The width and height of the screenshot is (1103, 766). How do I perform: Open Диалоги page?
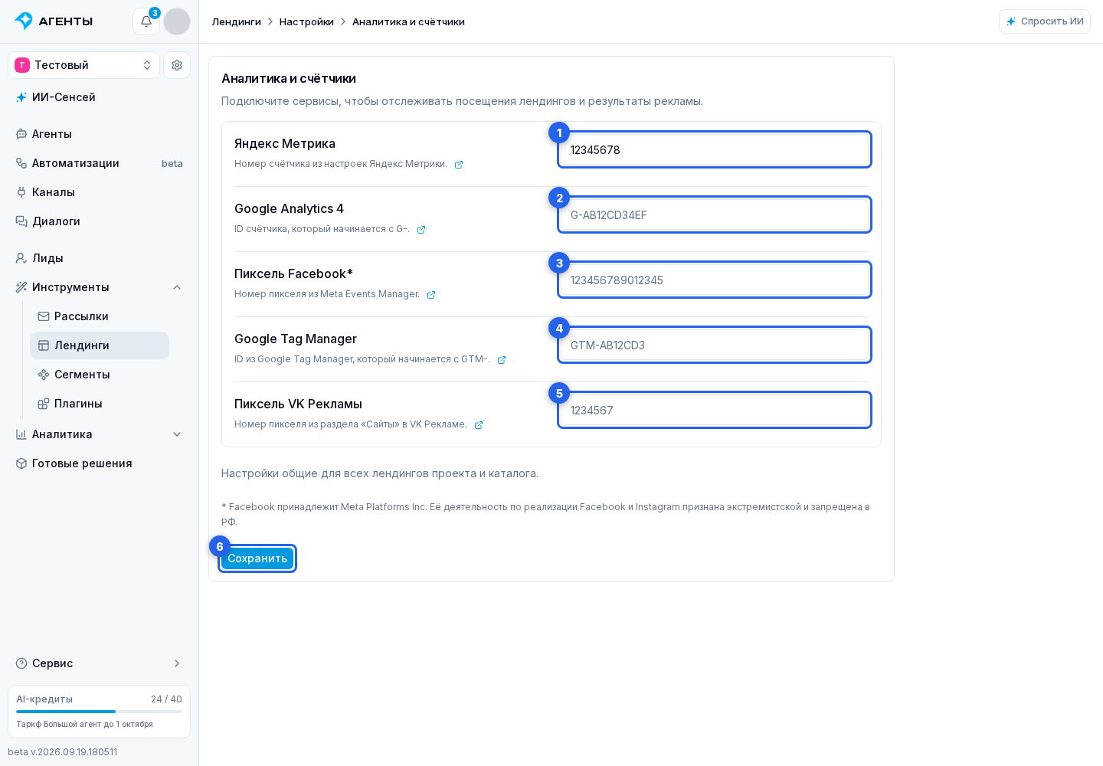click(100, 221)
